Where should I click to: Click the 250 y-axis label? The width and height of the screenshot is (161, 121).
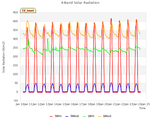coord(15,48)
